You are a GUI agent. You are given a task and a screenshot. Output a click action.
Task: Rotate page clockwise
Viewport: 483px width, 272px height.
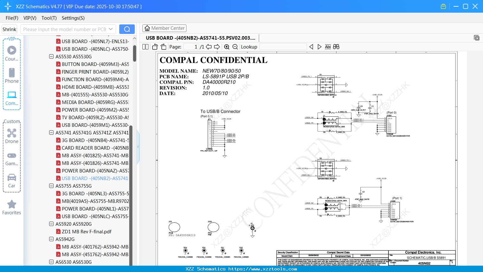click(x=163, y=47)
